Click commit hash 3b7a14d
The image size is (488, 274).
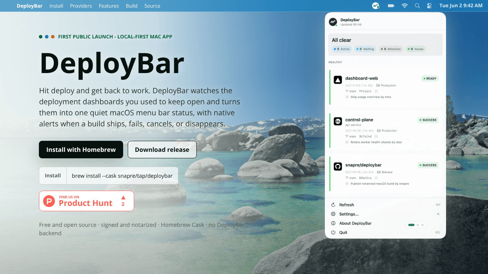click(x=365, y=136)
